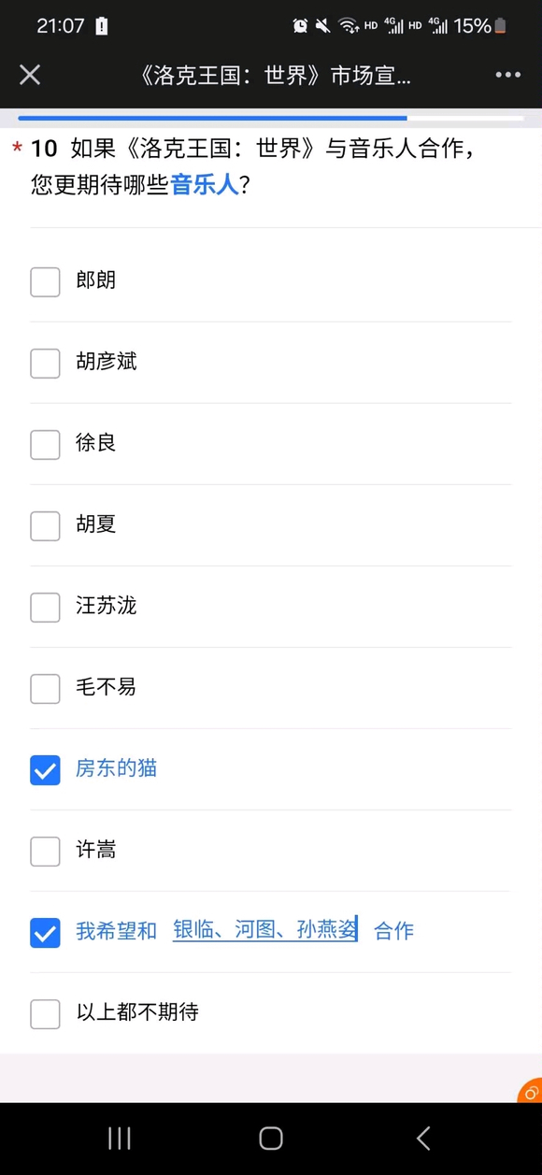
Task: Open the three-dots more options menu
Action: [508, 75]
